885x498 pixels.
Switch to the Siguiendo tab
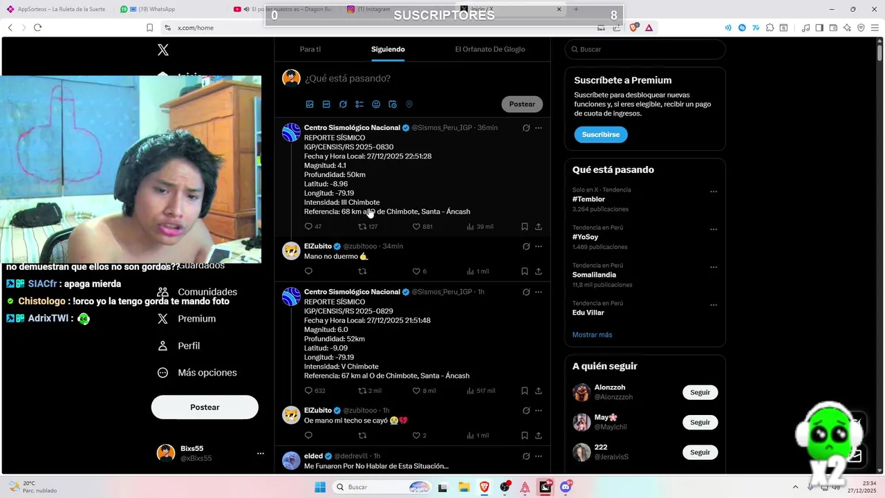click(388, 49)
